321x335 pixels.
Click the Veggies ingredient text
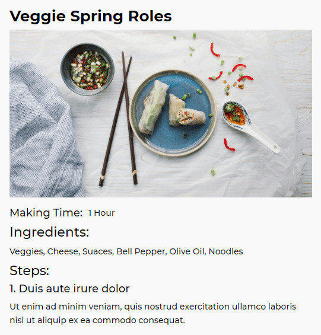[x=27, y=251]
